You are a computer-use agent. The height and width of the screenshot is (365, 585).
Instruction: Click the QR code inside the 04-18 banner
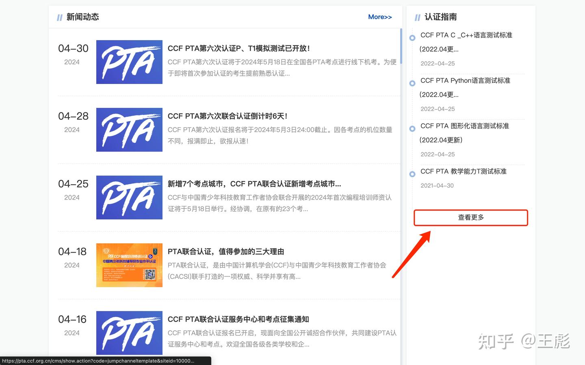click(x=150, y=274)
